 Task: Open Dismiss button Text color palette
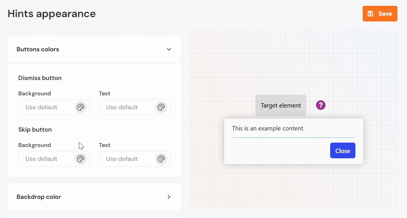click(x=161, y=107)
